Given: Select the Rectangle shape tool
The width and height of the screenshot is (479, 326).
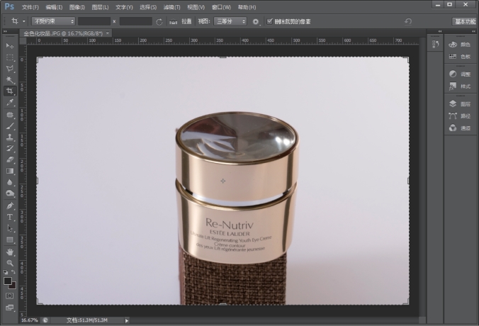Looking at the screenshot, I should click(x=10, y=240).
